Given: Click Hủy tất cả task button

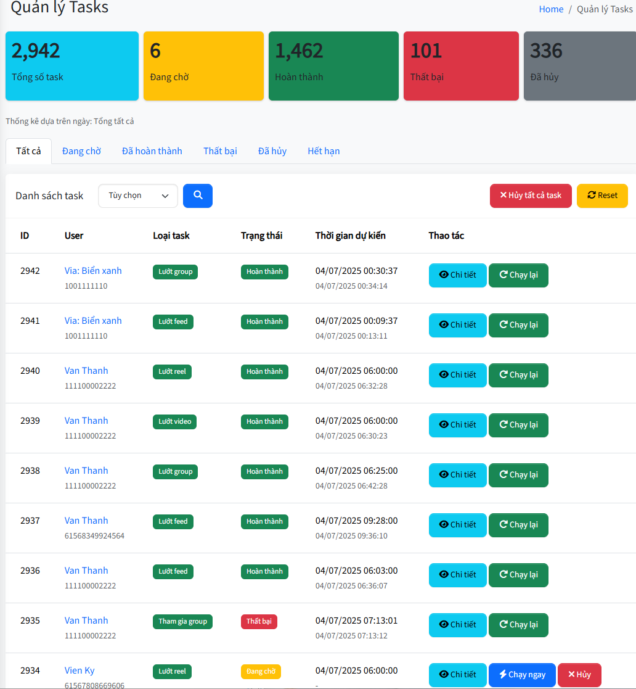Looking at the screenshot, I should pos(531,196).
